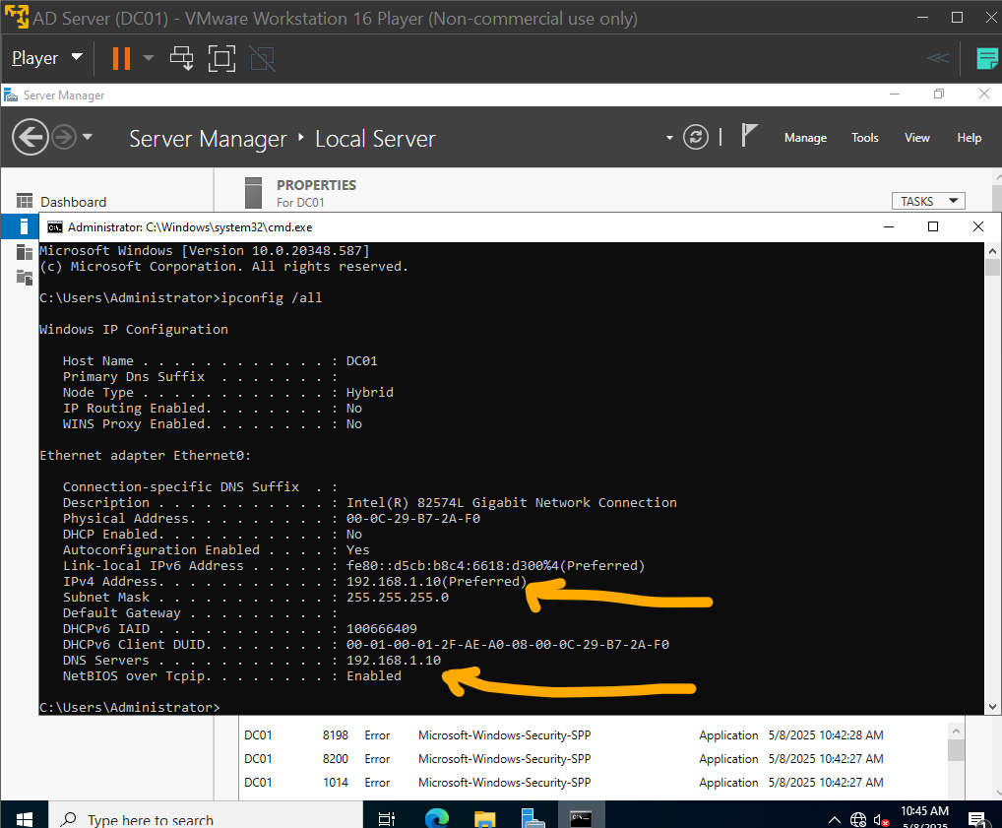Open the Windows Start menu
Viewport: 1002px width, 828px height.
25,818
